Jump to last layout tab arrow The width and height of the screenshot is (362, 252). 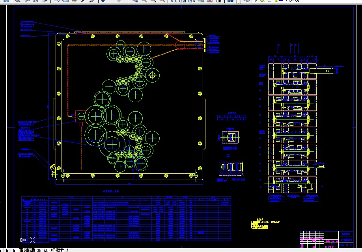click(14, 250)
